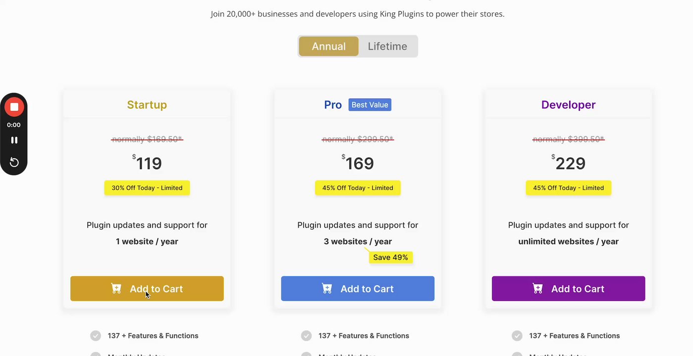Switch to Annual billing

point(328,46)
